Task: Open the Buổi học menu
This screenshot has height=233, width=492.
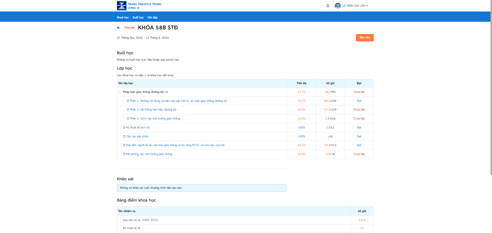Action: pyautogui.click(x=138, y=17)
